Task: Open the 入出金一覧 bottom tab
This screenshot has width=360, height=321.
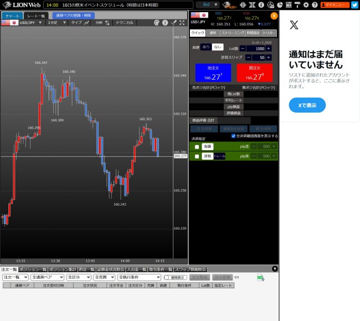Action: pyautogui.click(x=137, y=269)
